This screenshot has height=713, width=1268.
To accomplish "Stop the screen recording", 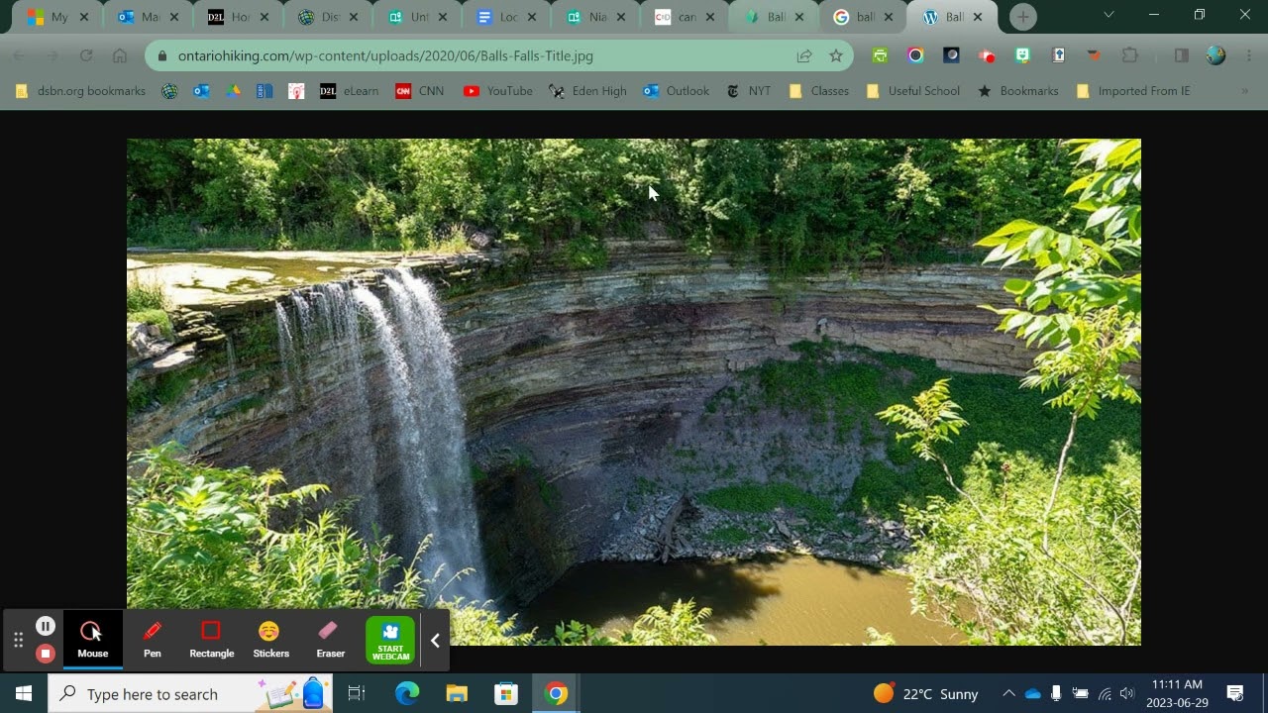I will click(46, 653).
